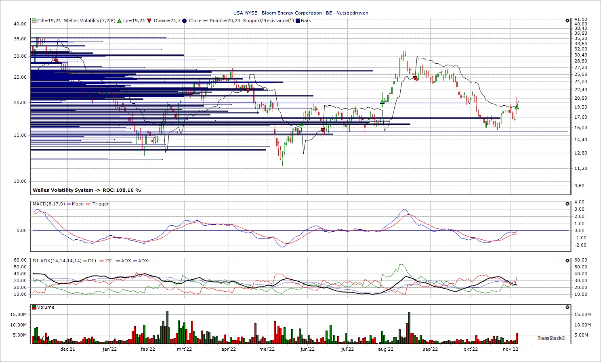The width and height of the screenshot is (601, 362).
Task: Click the jun'22 date axis label
Action: point(307,349)
